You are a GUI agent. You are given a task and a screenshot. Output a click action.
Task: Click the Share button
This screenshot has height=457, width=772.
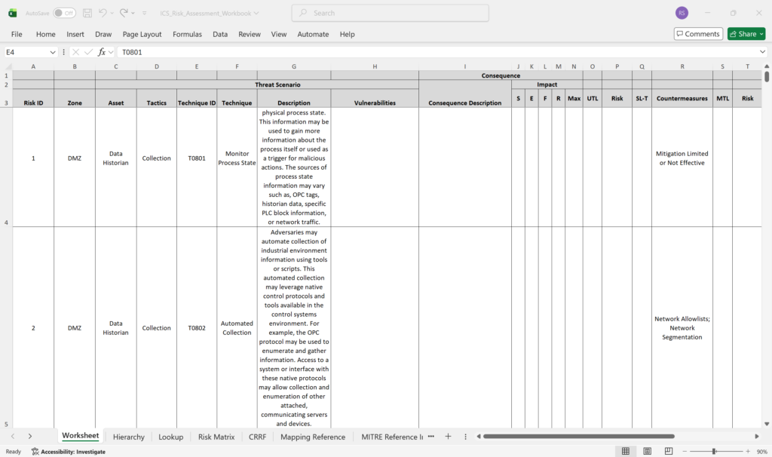pos(746,34)
